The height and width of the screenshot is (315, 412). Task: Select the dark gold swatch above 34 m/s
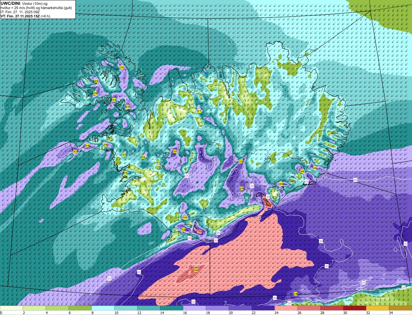pos(400,308)
